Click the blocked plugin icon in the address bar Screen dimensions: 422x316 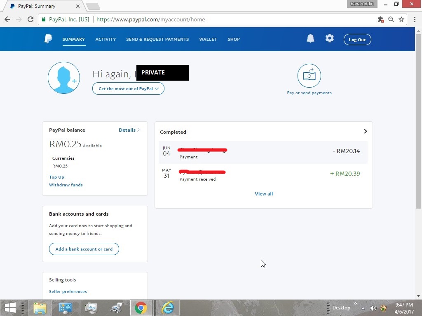coord(380,19)
